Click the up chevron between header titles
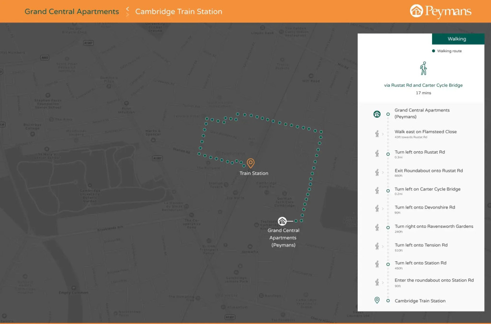The image size is (491, 324). [x=128, y=8]
